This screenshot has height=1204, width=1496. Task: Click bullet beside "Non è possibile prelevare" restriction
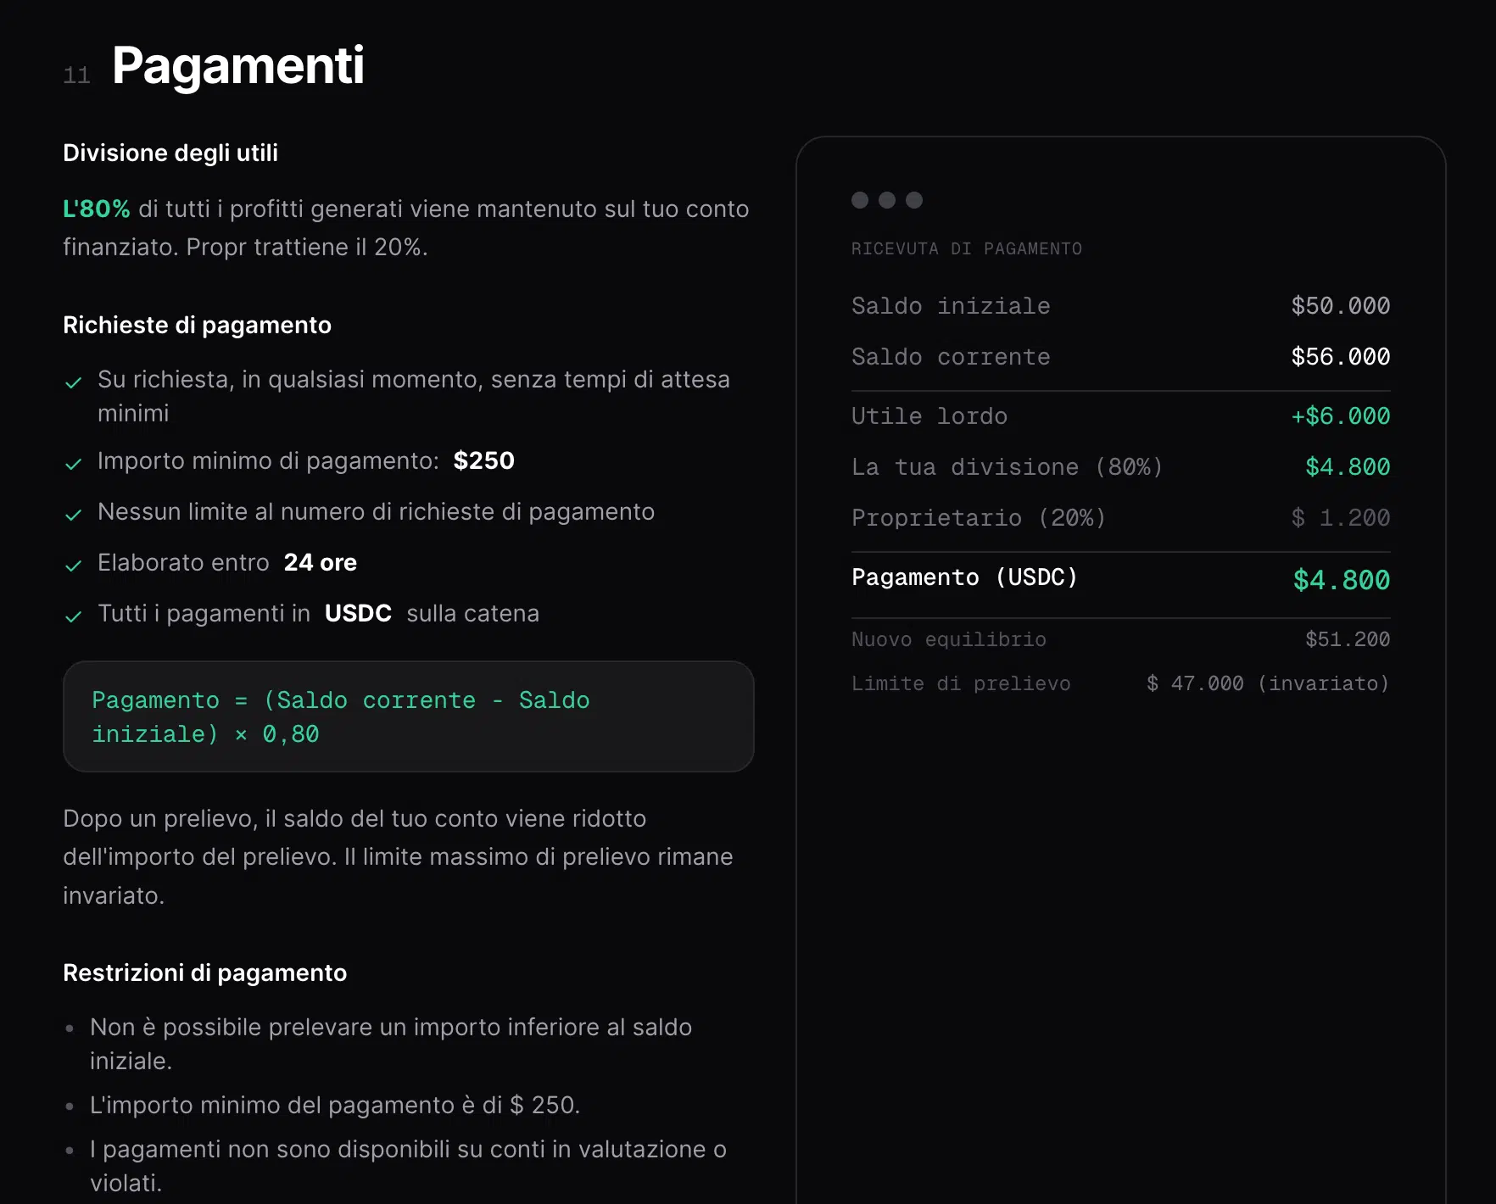tap(70, 1028)
